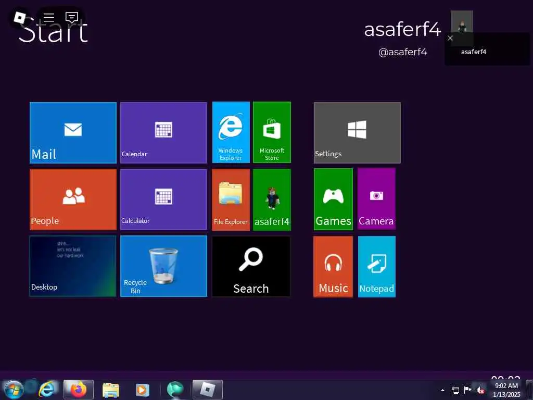Click the green asaferf4 avatar tile
The height and width of the screenshot is (400, 533).
tap(272, 199)
